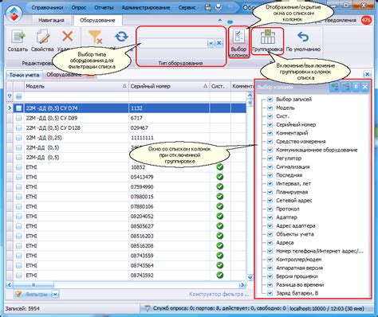Select record checkbox for serial 6717

point(18,118)
